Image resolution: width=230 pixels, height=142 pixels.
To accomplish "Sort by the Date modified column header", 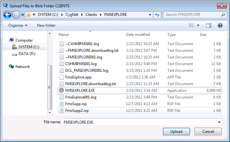I will pos(138,35).
